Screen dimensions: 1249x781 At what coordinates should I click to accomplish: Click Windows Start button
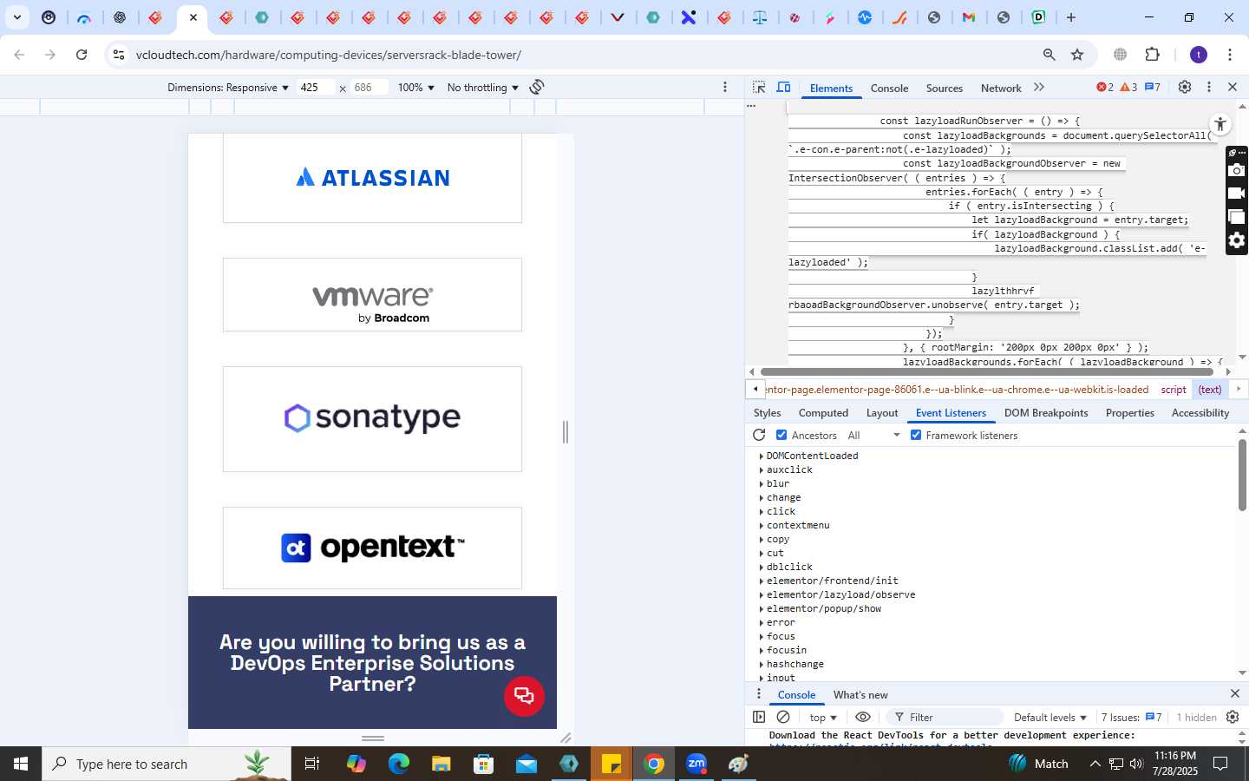[x=21, y=764]
